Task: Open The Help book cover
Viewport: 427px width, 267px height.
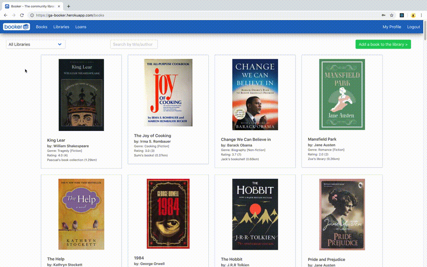Action: 81,214
